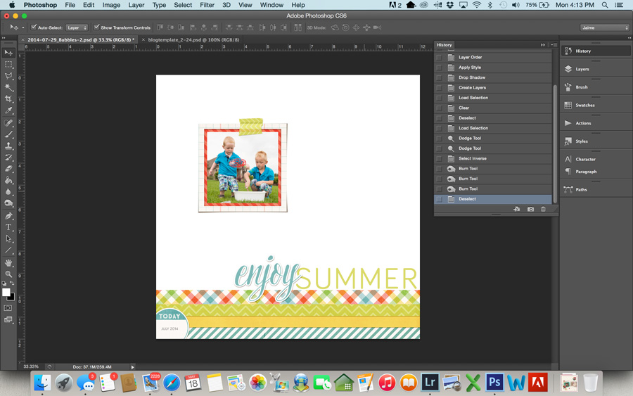The height and width of the screenshot is (396, 633).
Task: Set history brush source for Apply Style
Action: [x=440, y=68]
